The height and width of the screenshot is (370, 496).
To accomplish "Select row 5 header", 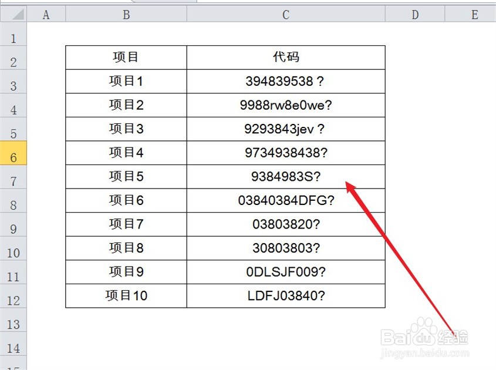I will tap(14, 129).
